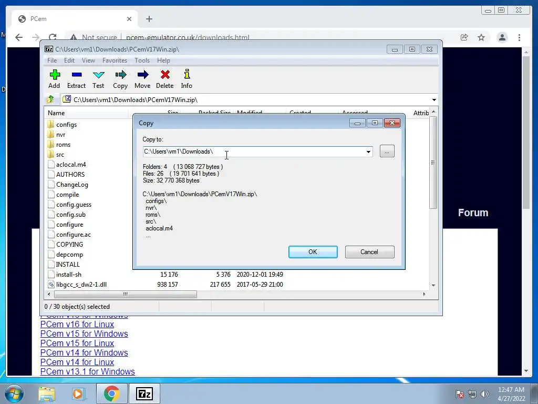Open the PCem v16 for Linux link

[x=77, y=324]
